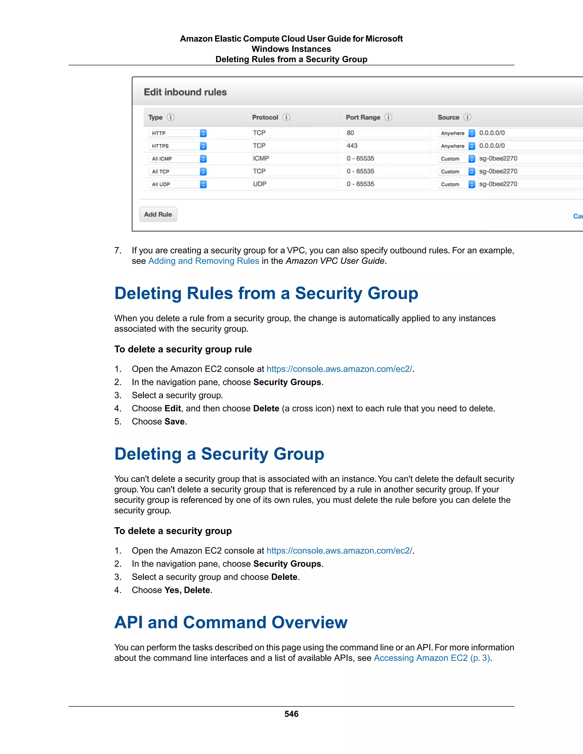Open the HTTP type dropdown
This screenshot has width=583, height=754.
pos(203,133)
